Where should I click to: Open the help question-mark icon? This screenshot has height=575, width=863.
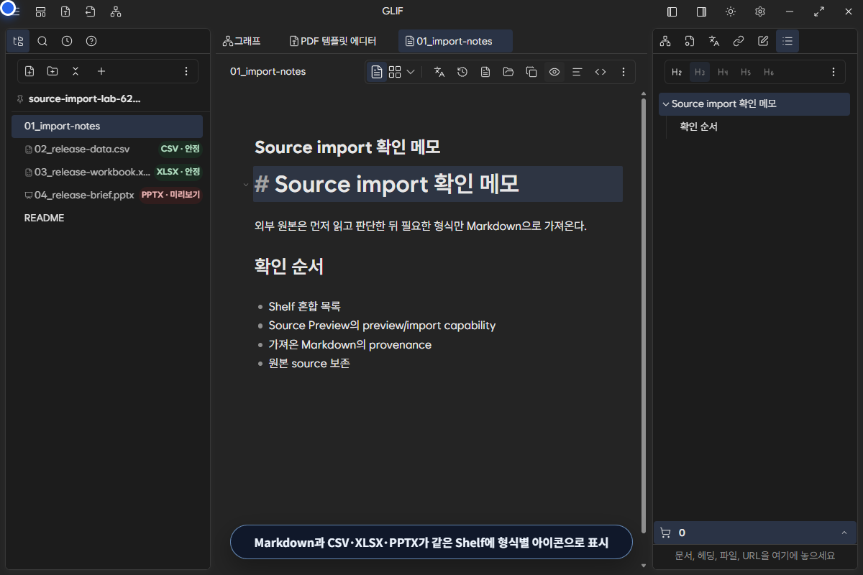[91, 41]
